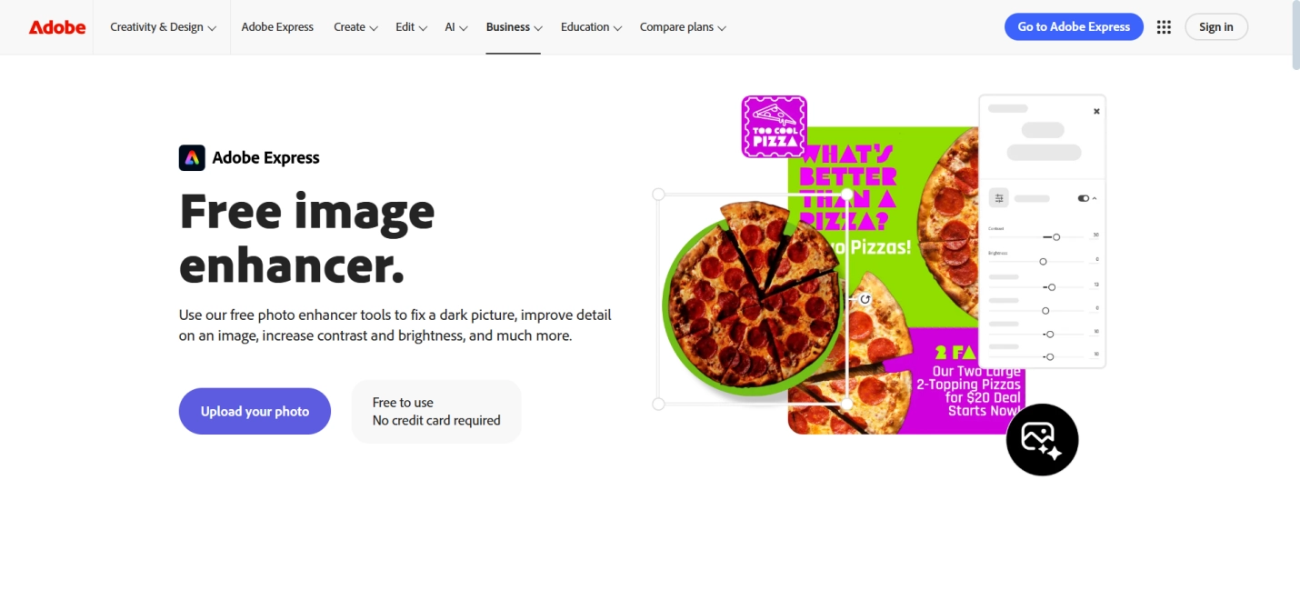The height and width of the screenshot is (600, 1300).
Task: Open the Education menu
Action: [591, 27]
